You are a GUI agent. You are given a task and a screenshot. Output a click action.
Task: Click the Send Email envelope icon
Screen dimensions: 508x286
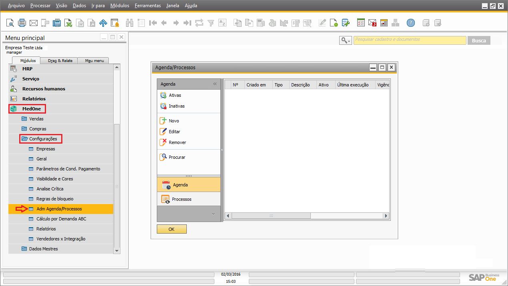tap(34, 23)
